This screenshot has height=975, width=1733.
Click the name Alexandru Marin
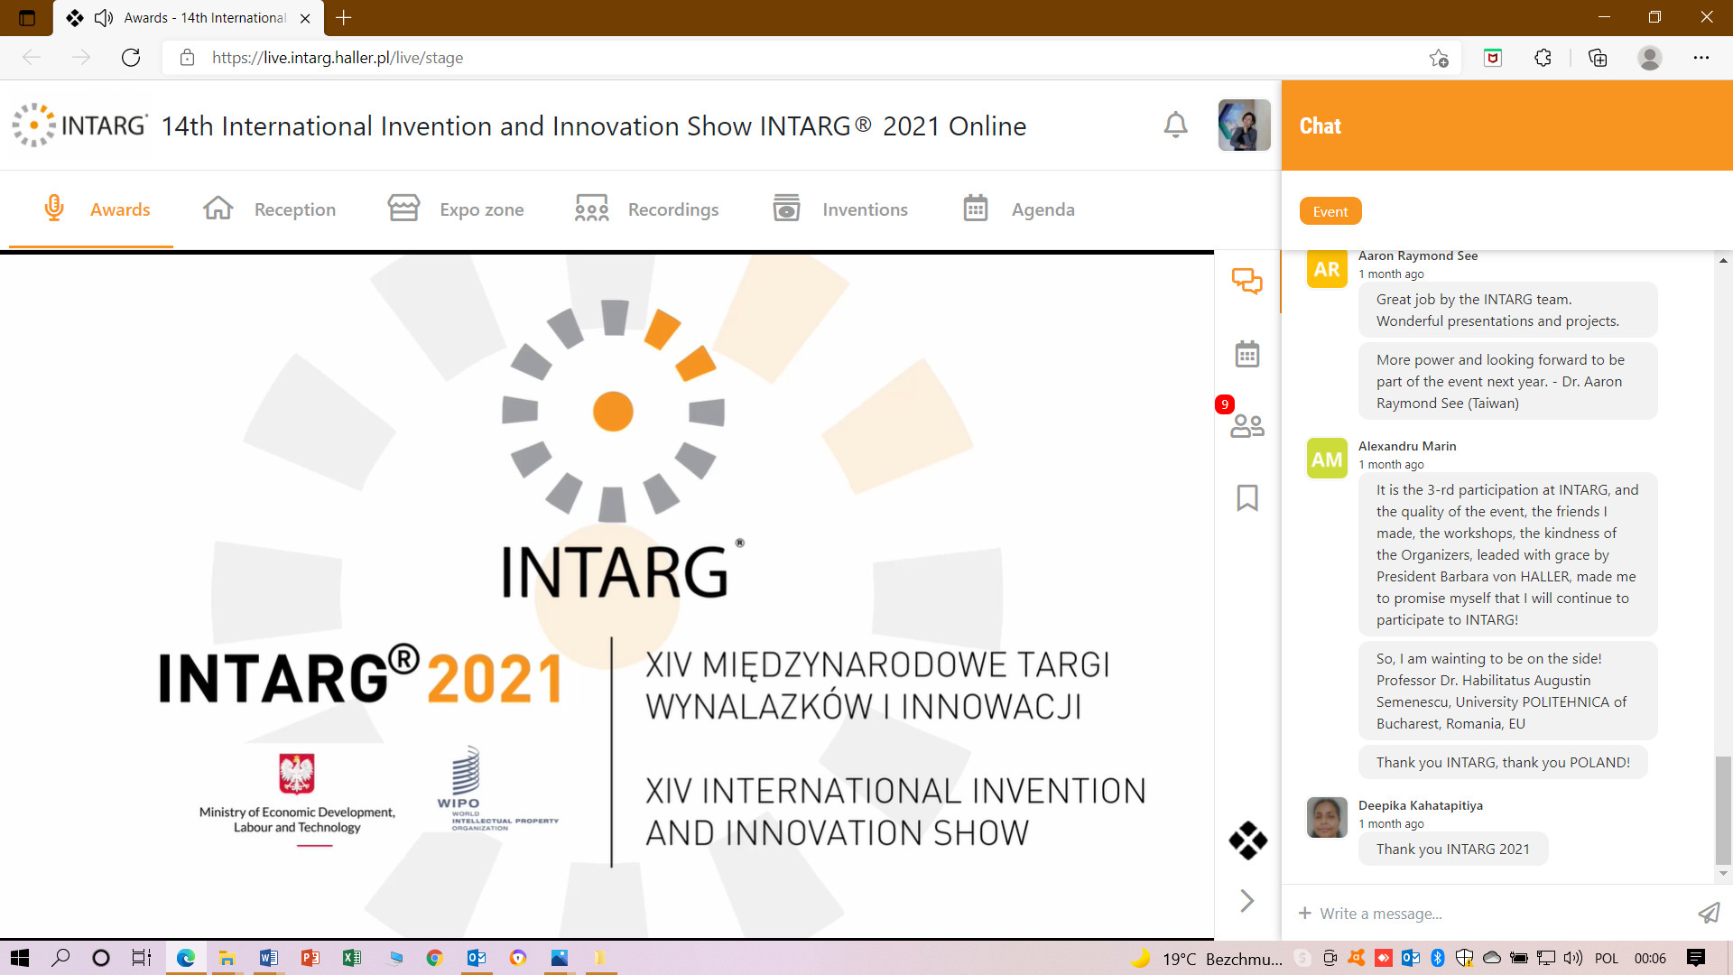1407,446
